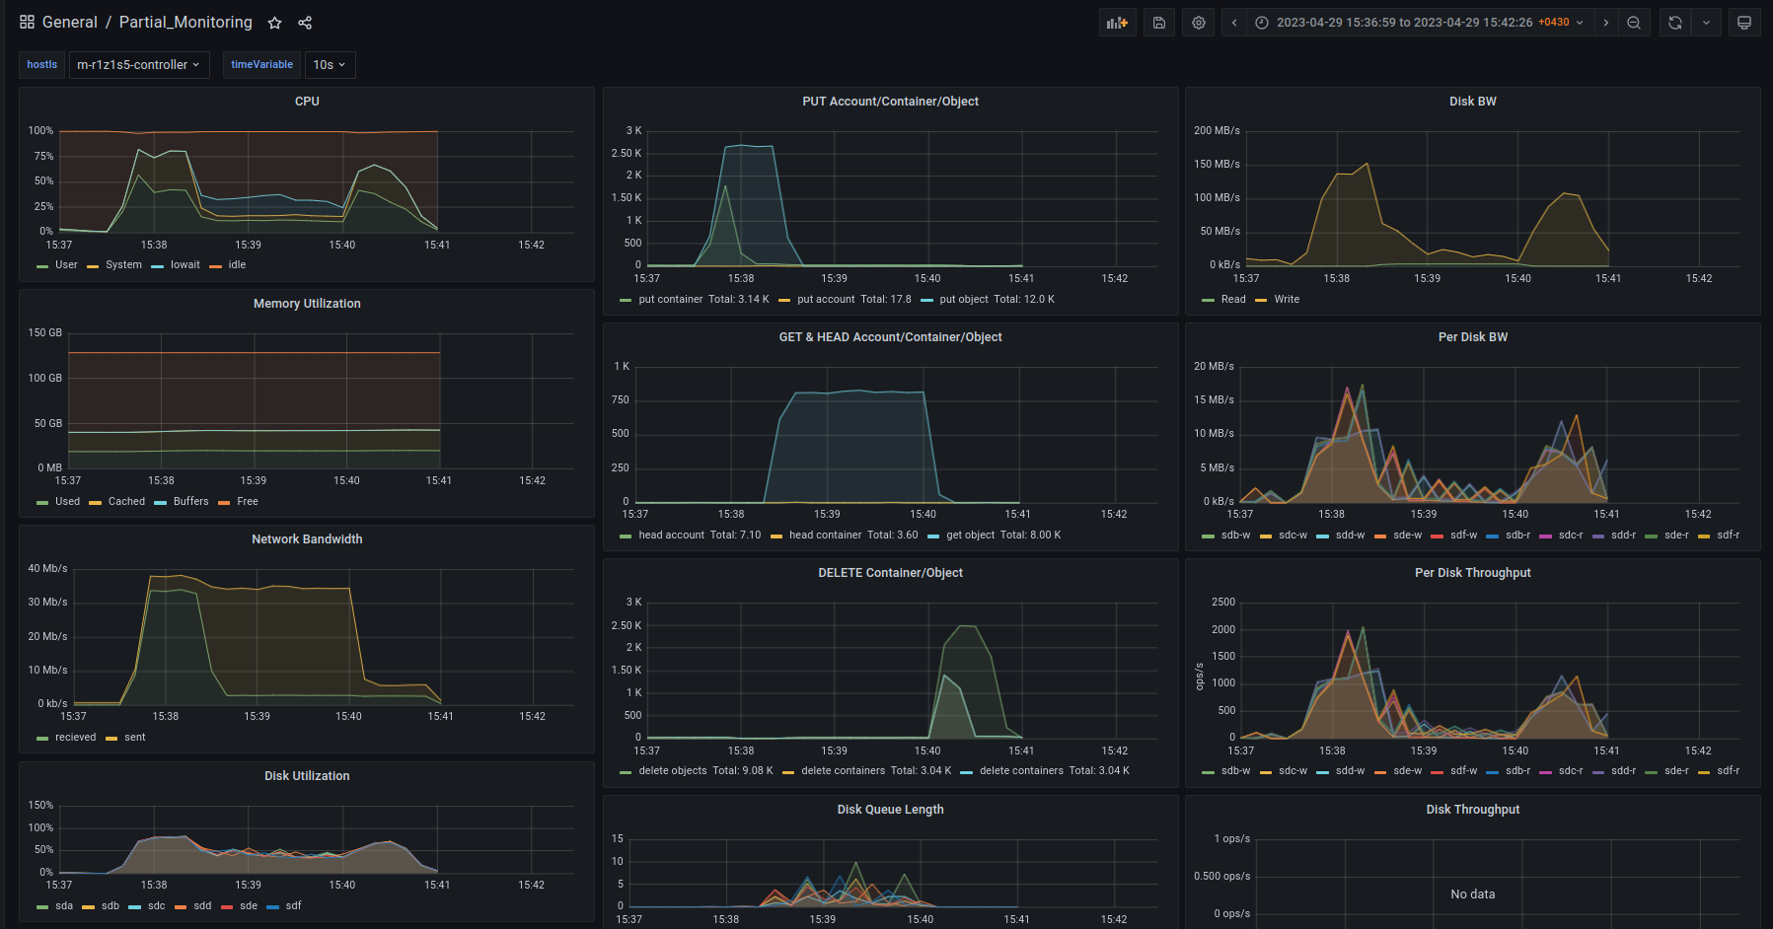Open dashboard settings gear
This screenshot has height=929, width=1773.
point(1199,23)
